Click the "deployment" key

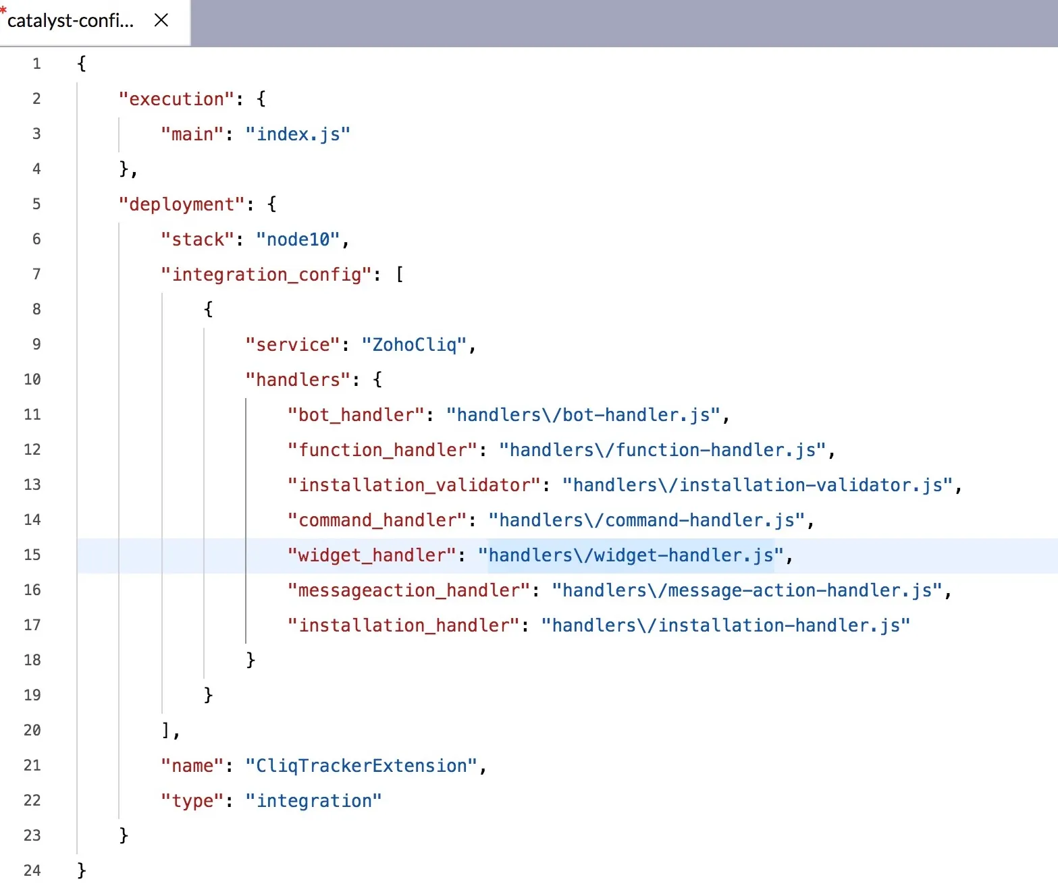(x=182, y=204)
